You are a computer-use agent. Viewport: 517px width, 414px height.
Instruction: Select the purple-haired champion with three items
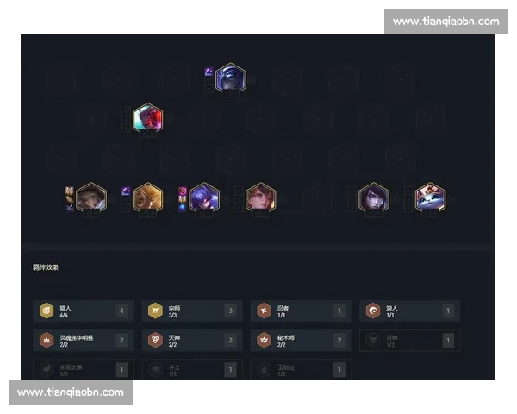point(204,198)
